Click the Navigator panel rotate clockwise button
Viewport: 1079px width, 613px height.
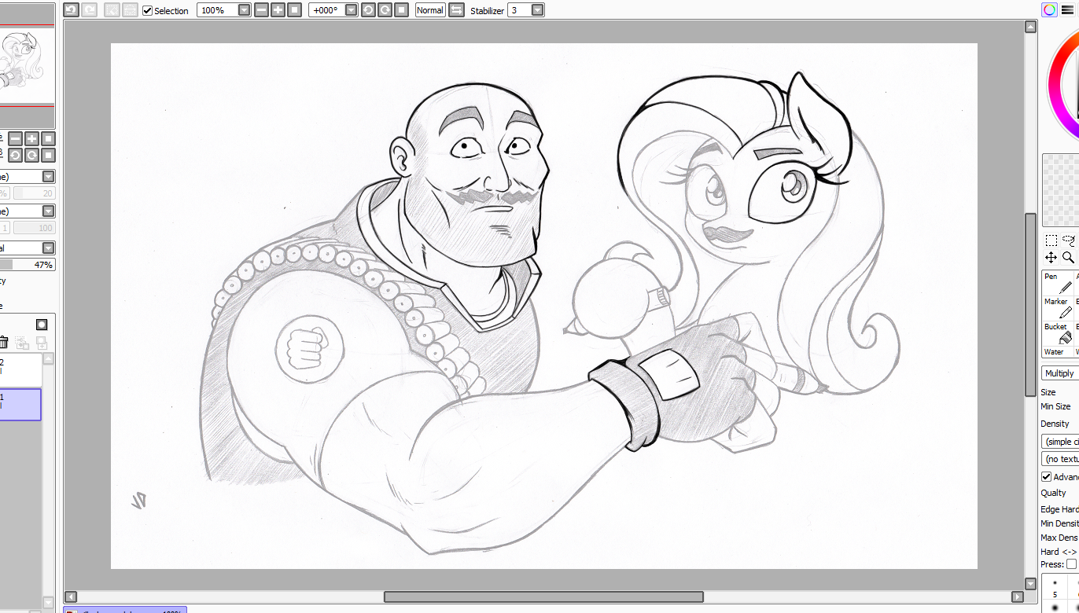pyautogui.click(x=31, y=156)
